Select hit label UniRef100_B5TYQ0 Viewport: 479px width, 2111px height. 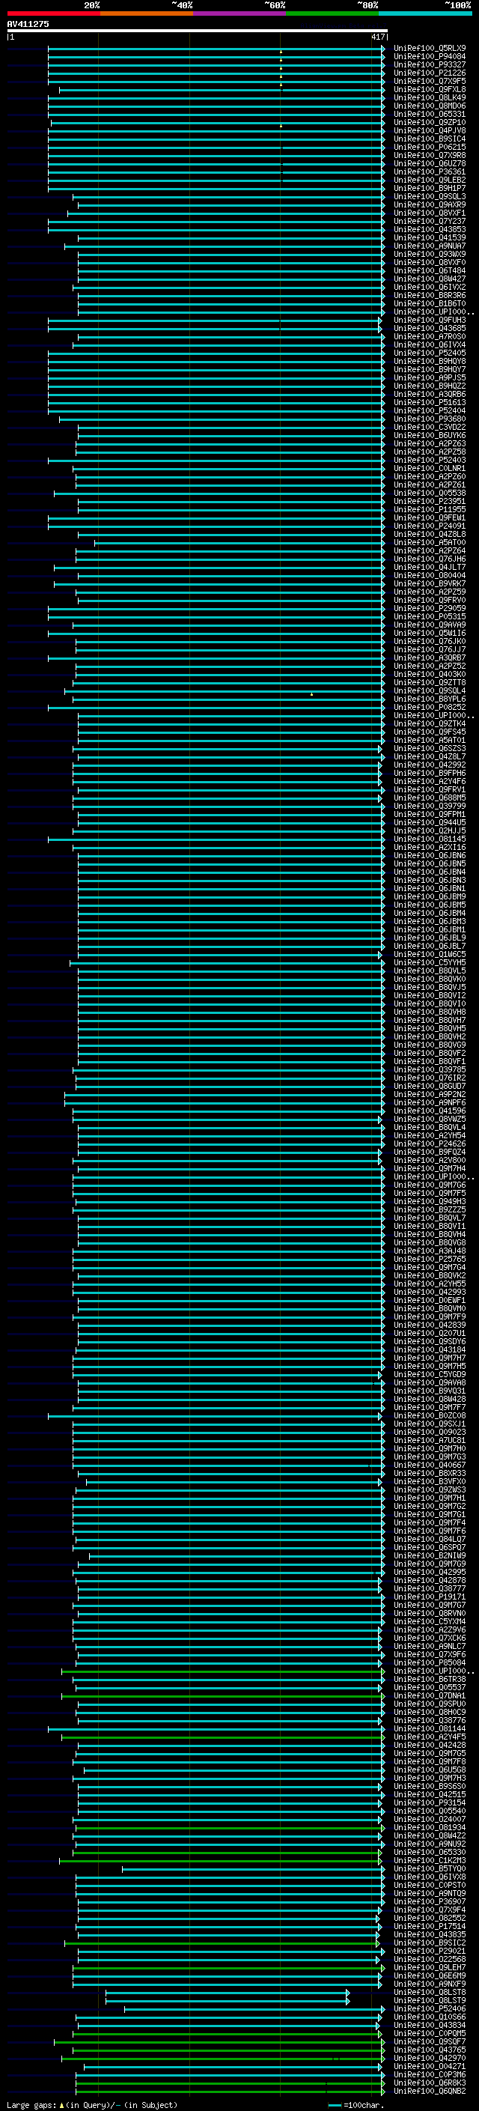[430, 1869]
